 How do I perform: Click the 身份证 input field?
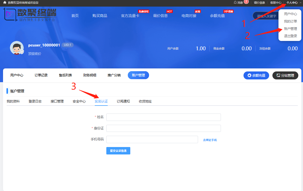coord(163,128)
